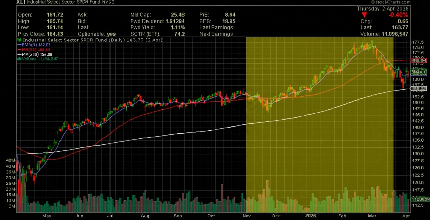This screenshot has height=220, width=430.
Task: Click the blue EMA(9) legend line marker
Action: coord(19,45)
